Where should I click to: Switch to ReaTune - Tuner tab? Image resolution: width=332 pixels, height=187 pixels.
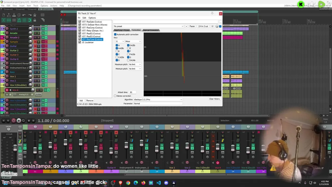[122, 30]
